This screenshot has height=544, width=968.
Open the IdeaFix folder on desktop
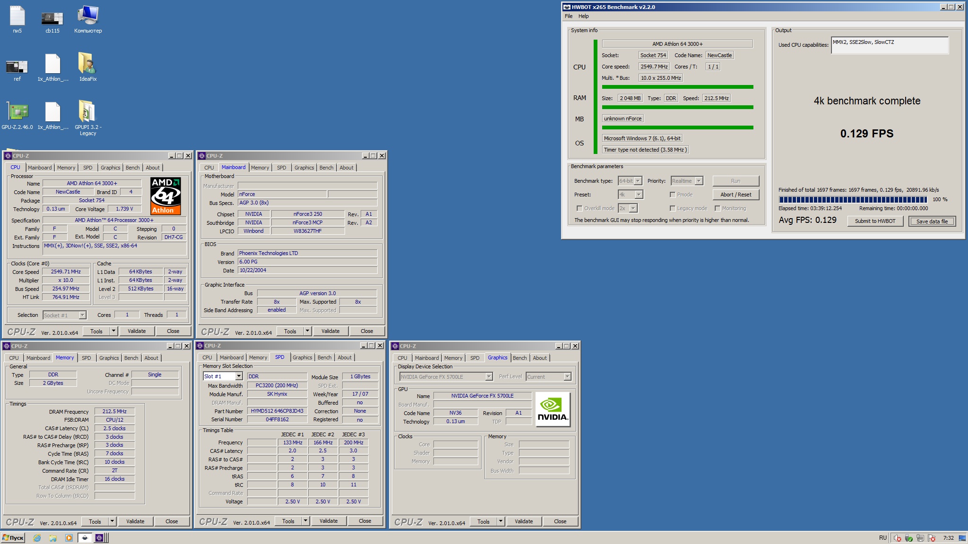pos(88,67)
